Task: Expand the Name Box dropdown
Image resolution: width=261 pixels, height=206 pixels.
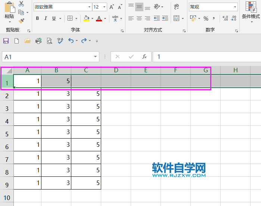Action: coord(95,57)
